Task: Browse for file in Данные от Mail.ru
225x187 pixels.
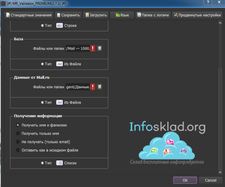Action: point(99,87)
